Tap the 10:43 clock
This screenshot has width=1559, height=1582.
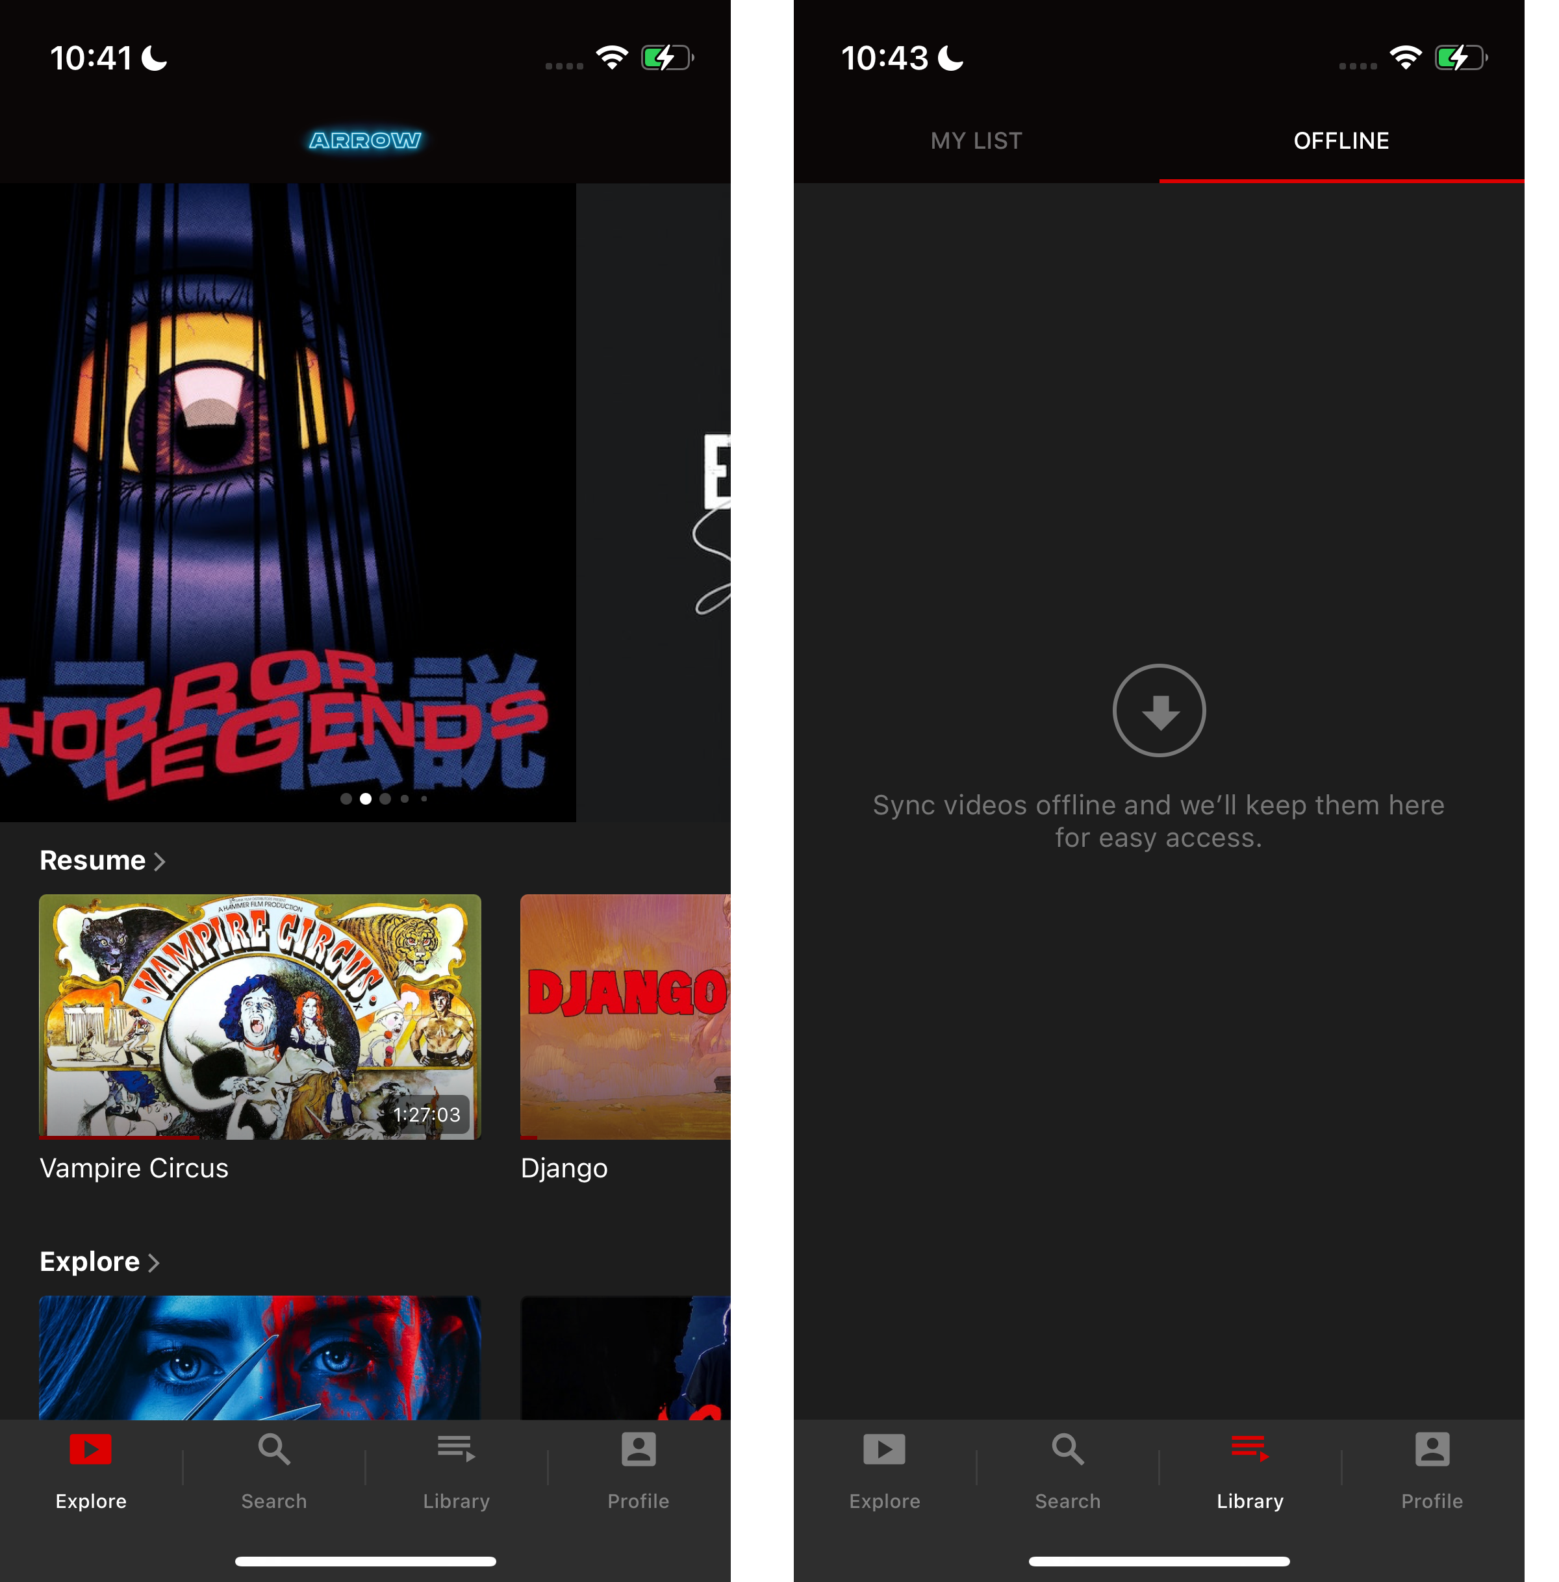(x=885, y=58)
